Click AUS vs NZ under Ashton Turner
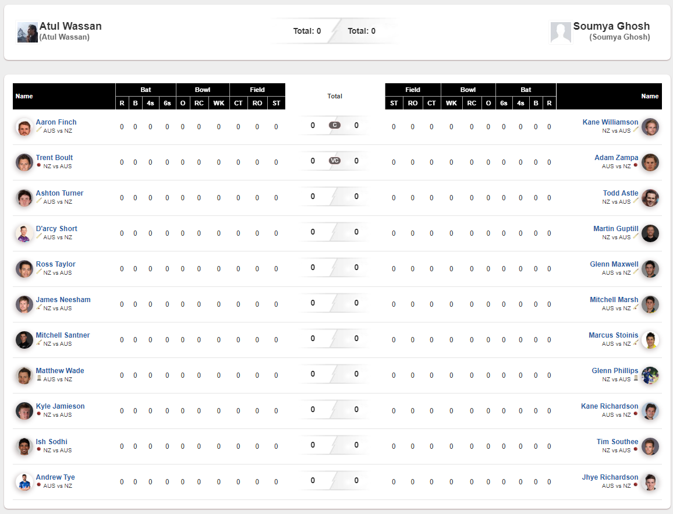673x514 pixels. (58, 201)
